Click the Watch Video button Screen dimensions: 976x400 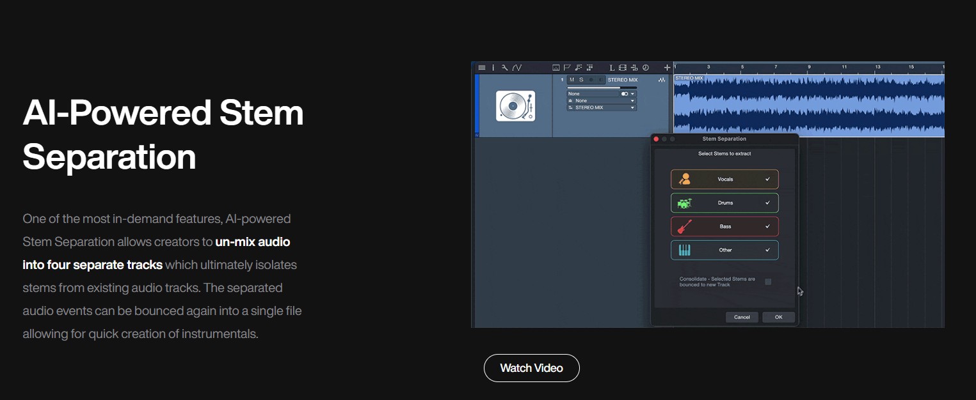coord(531,368)
